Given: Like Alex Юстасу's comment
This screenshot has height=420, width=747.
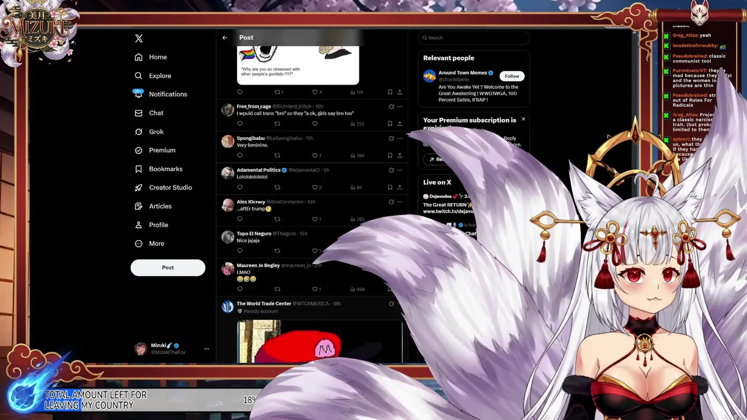Looking at the screenshot, I should [x=316, y=219].
